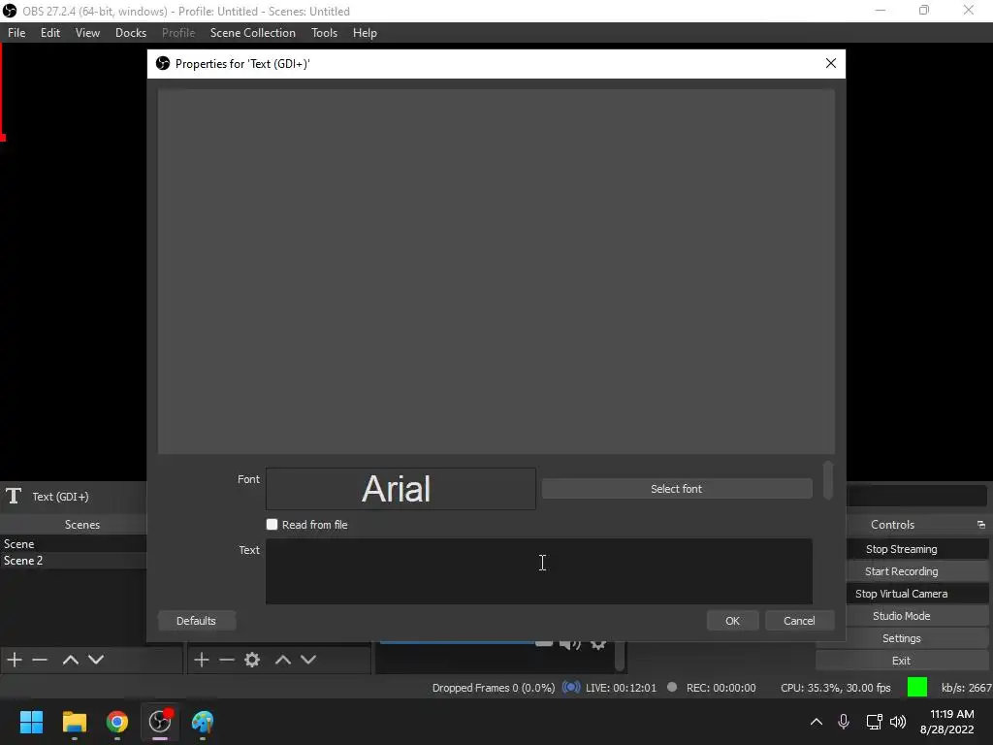Click the microphone icon in the system tray
993x745 pixels.
tap(844, 722)
